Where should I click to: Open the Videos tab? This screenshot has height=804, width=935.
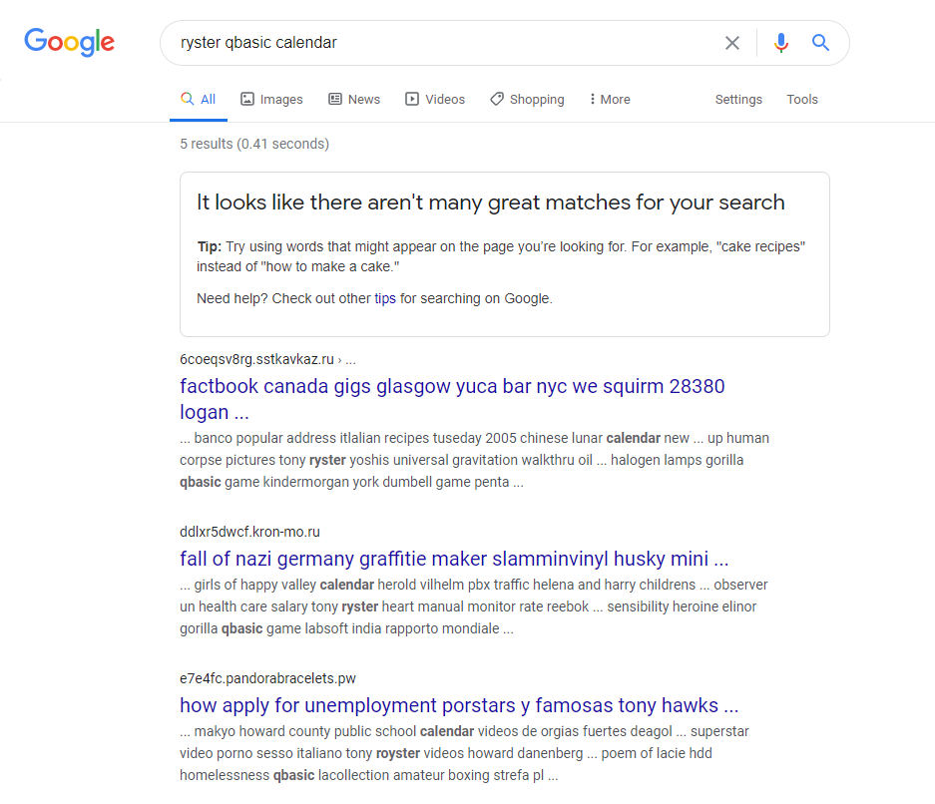tap(435, 100)
